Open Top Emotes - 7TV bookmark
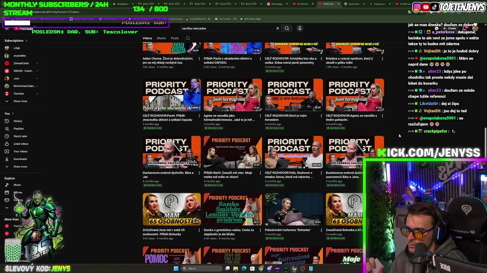This screenshot has height=273, width=487. (x=226, y=19)
